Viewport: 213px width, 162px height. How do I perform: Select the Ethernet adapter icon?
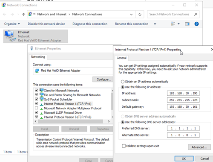coord(10,36)
